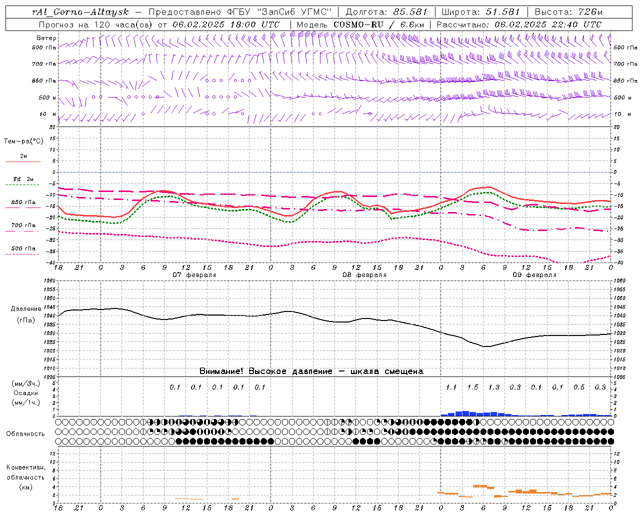Click the precipitation value 0.5
The height and width of the screenshot is (512, 640).
coord(579,387)
